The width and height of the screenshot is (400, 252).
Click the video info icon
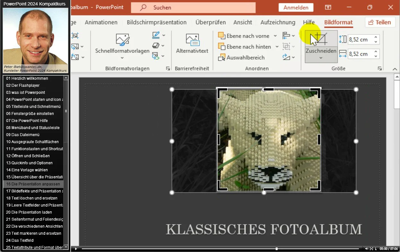pos(376,249)
